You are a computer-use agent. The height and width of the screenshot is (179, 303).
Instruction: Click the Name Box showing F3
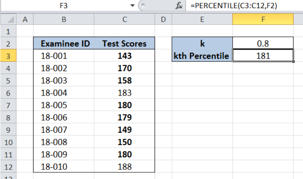click(64, 6)
